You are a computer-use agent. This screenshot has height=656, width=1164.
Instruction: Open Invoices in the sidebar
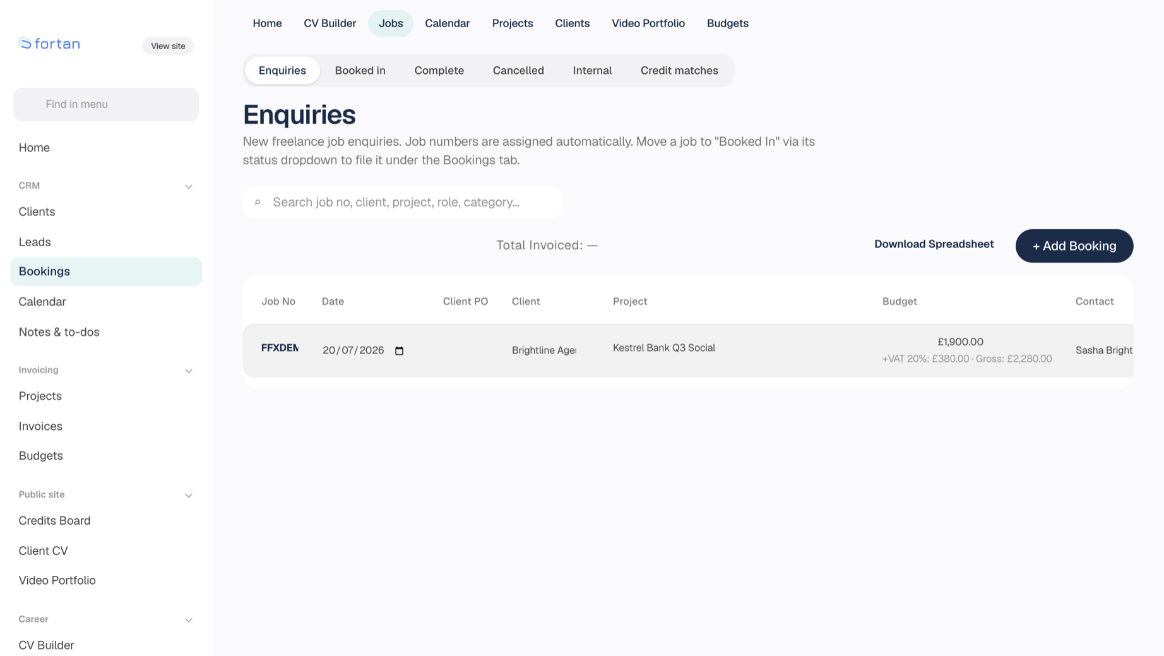(106, 426)
